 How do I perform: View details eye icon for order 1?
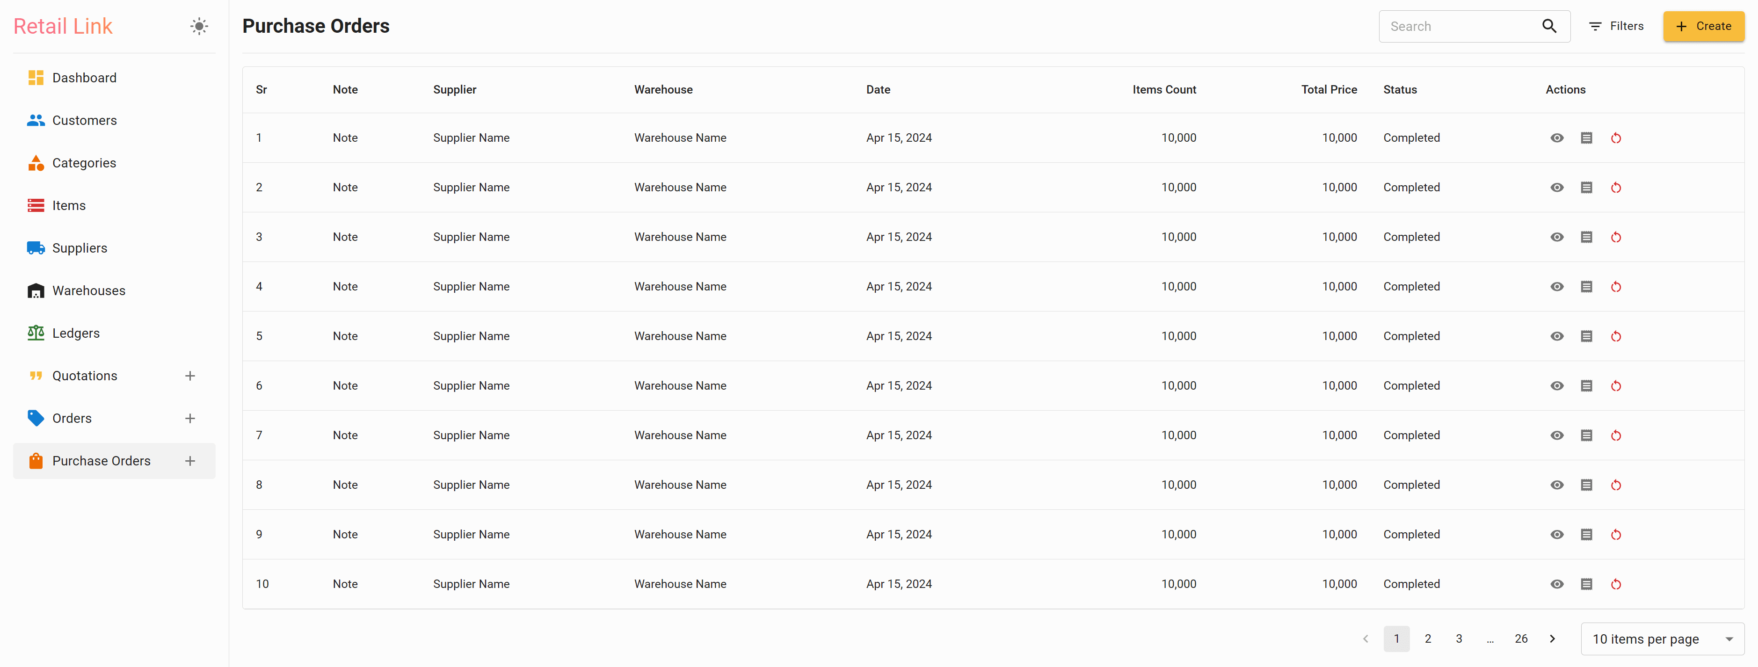1557,138
